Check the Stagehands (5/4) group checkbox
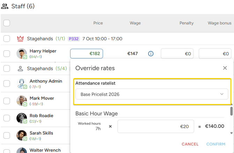The image size is (234, 153). tap(7, 69)
